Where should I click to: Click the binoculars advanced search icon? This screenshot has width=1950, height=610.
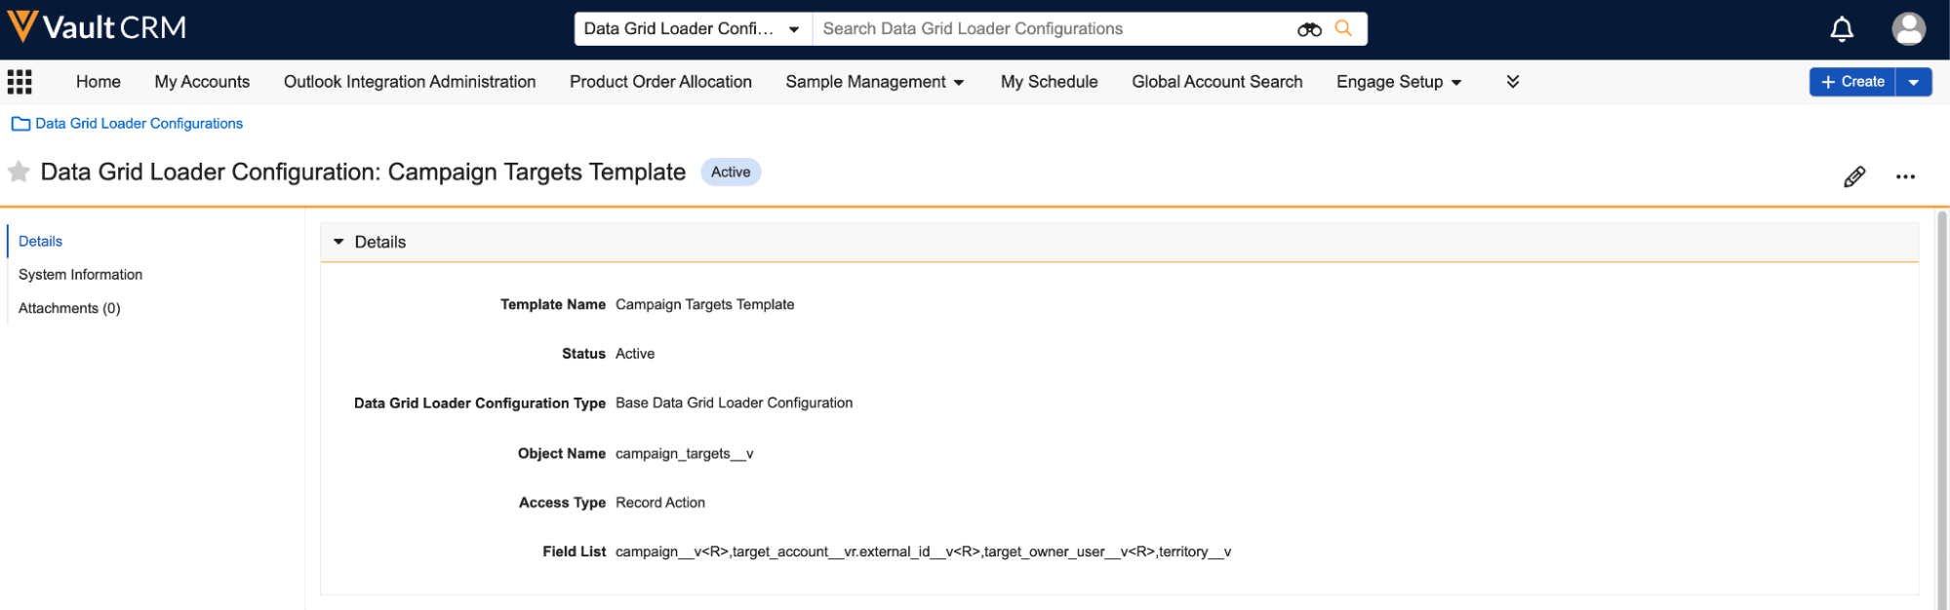click(x=1308, y=29)
